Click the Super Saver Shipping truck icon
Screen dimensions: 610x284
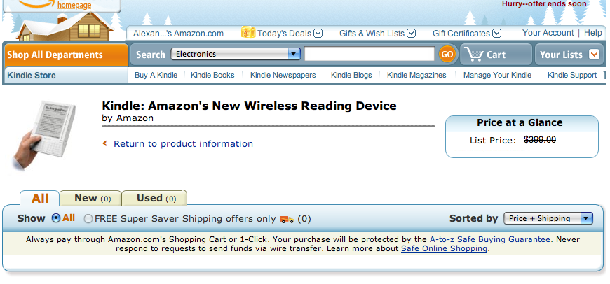pos(286,219)
